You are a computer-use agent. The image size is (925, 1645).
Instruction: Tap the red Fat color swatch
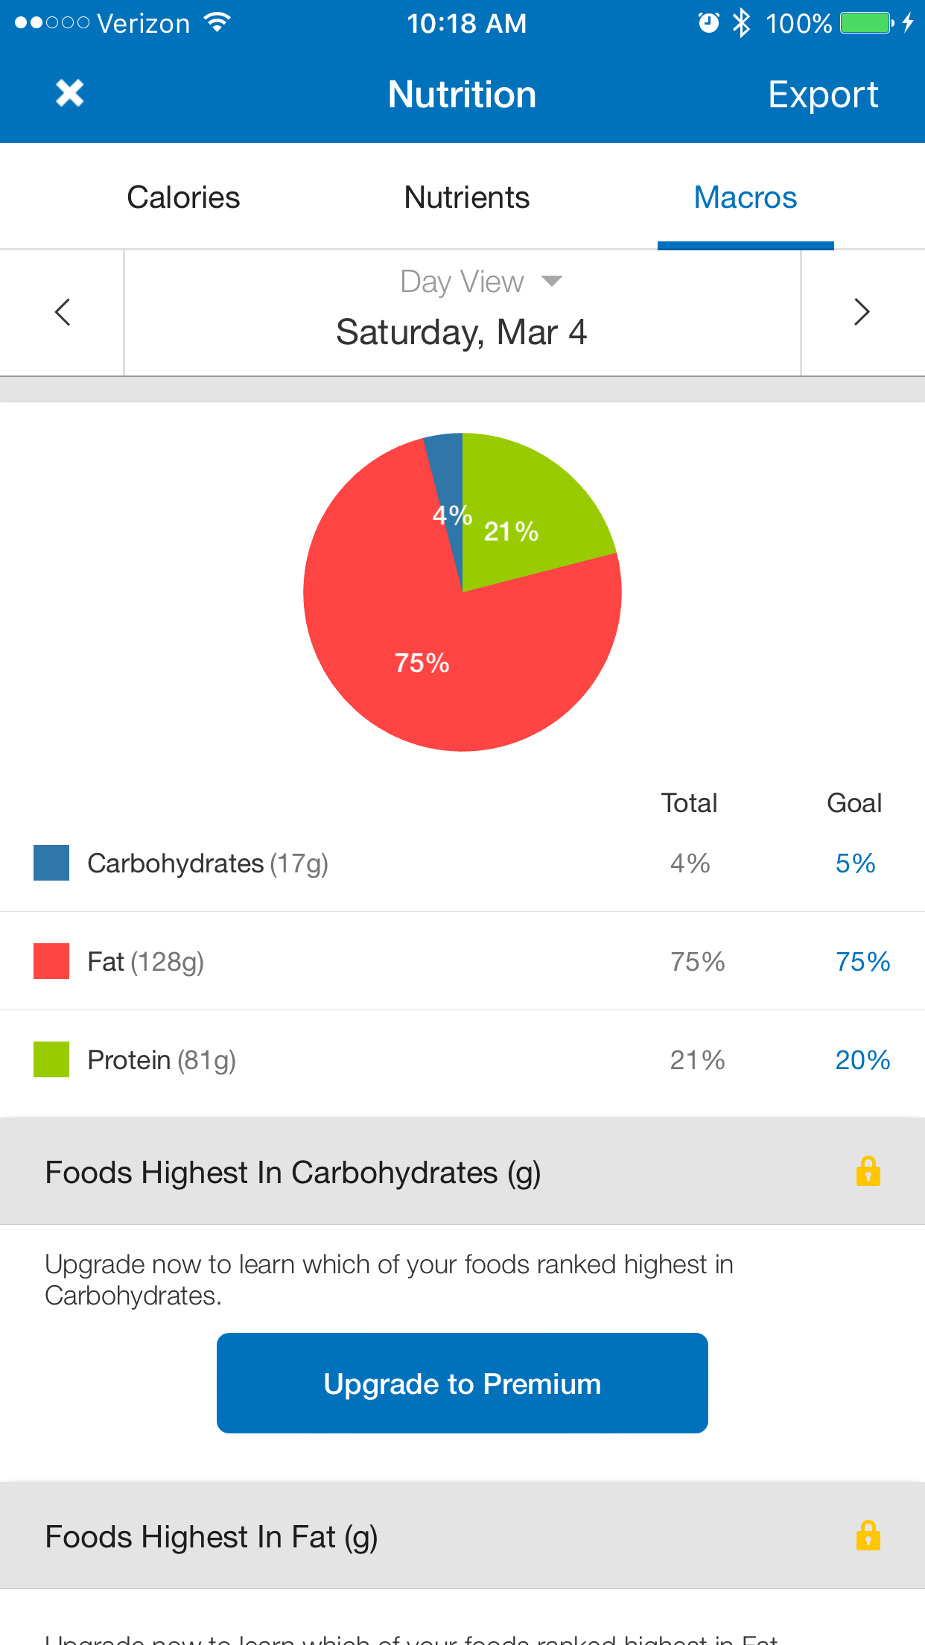[51, 961]
